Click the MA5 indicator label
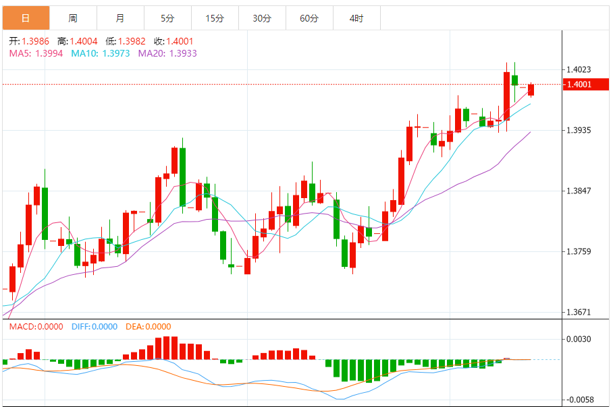The width and height of the screenshot is (613, 407). (36, 53)
